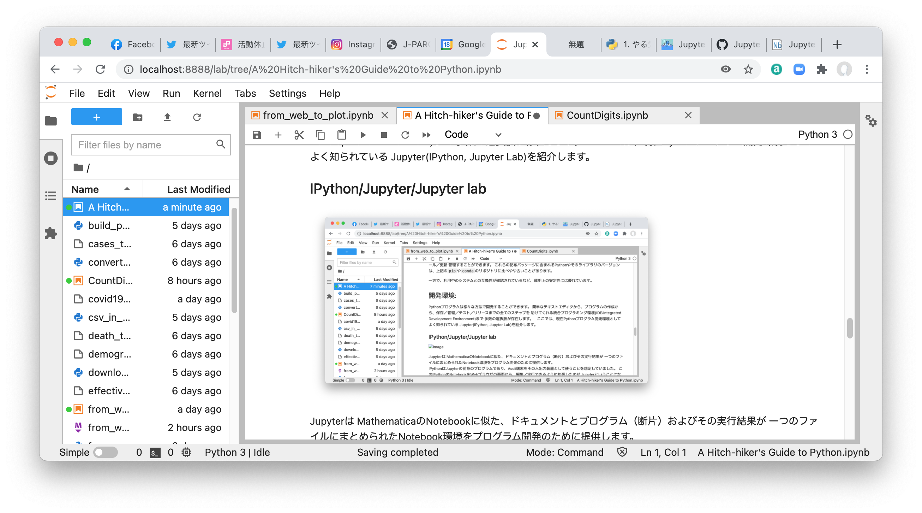This screenshot has height=513, width=922.
Task: Open the cell type Code dropdown
Action: point(472,135)
